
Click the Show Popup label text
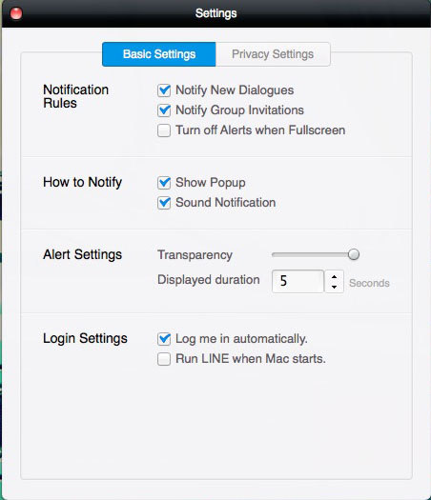tap(211, 183)
